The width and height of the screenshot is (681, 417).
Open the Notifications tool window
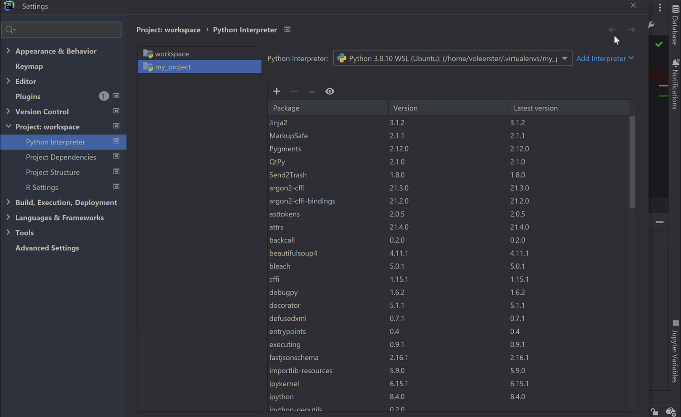coord(675,84)
